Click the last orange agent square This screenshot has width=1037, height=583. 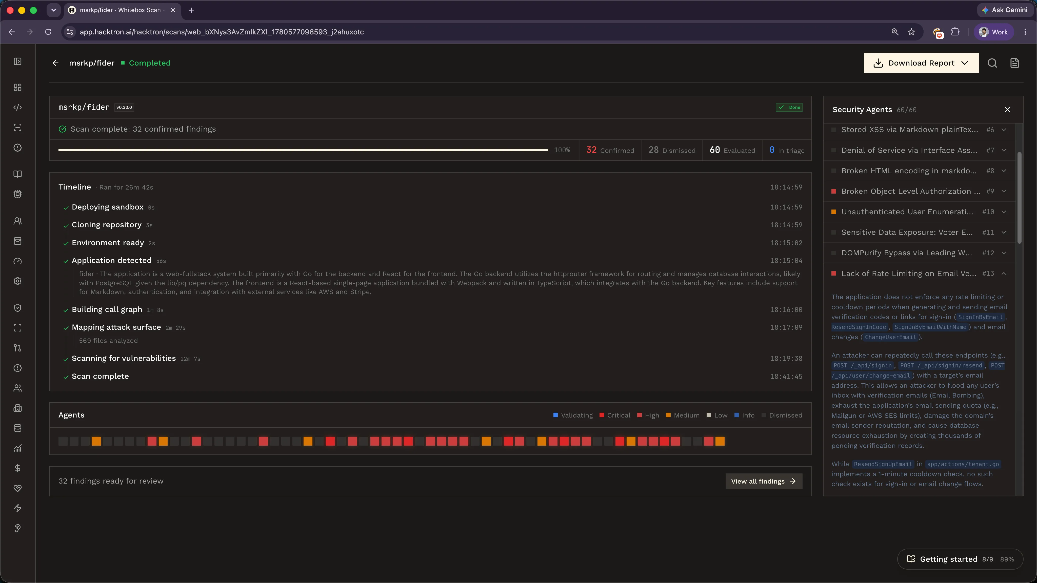tap(720, 441)
